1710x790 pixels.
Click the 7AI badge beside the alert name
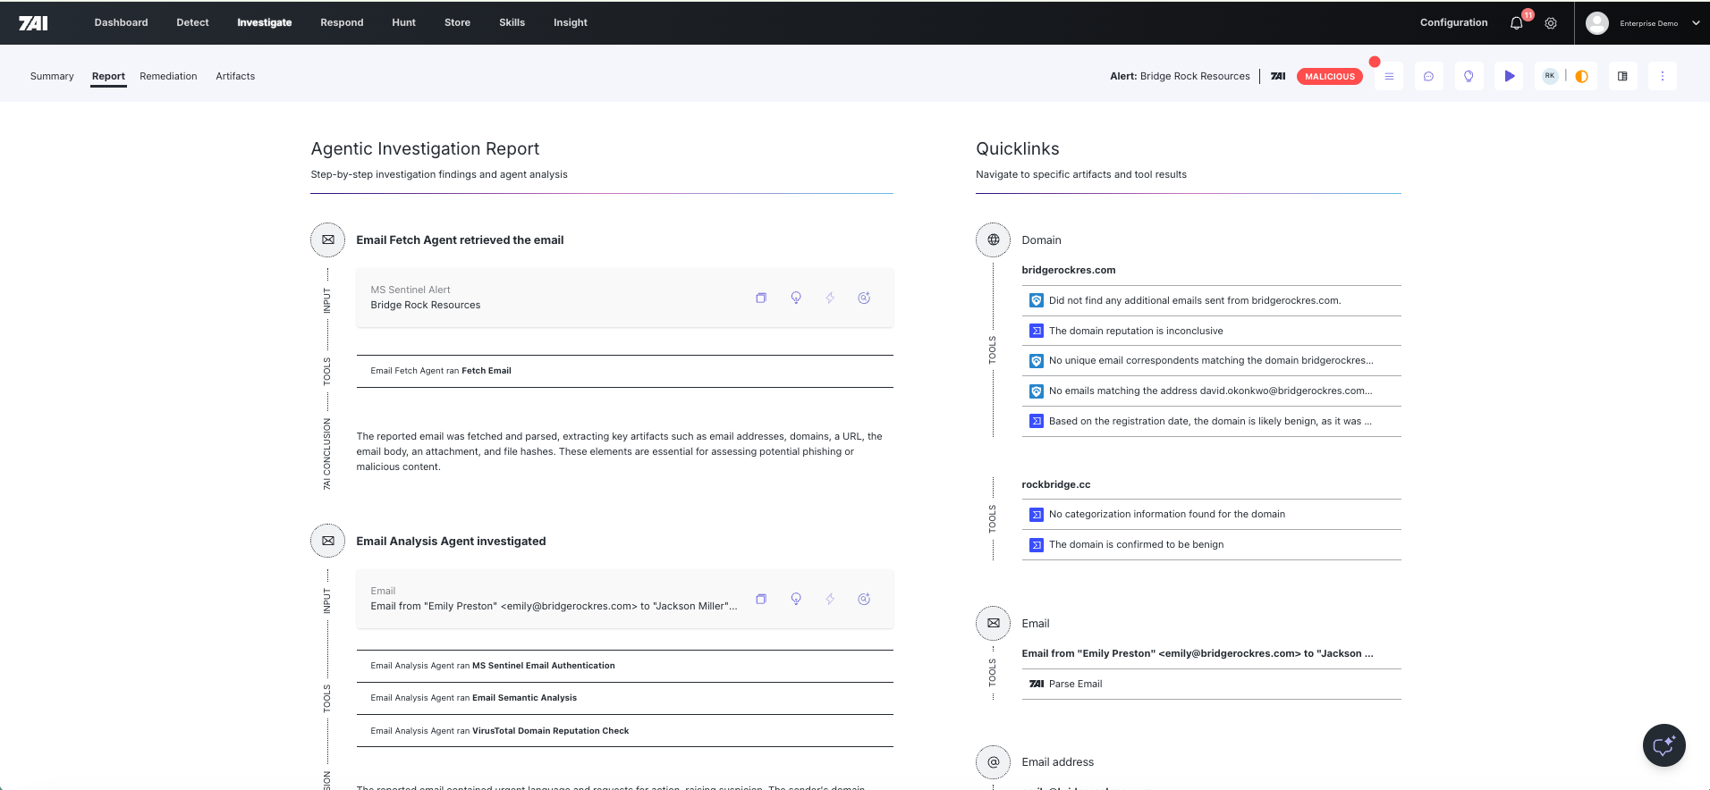[x=1278, y=76]
